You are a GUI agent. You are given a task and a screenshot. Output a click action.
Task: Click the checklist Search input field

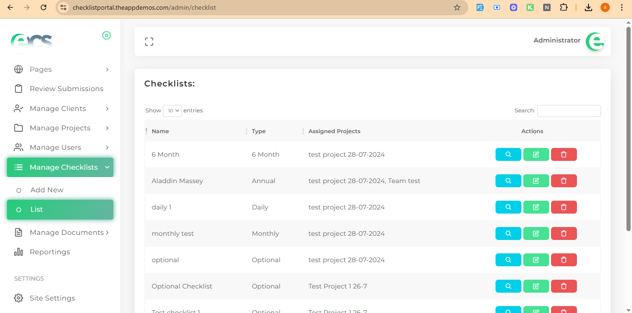tap(569, 111)
